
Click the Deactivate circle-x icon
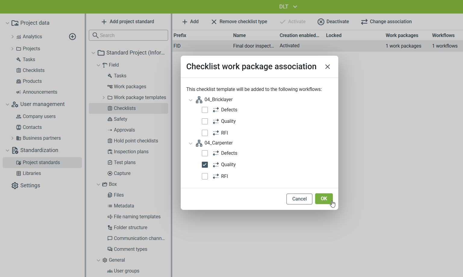tap(321, 22)
